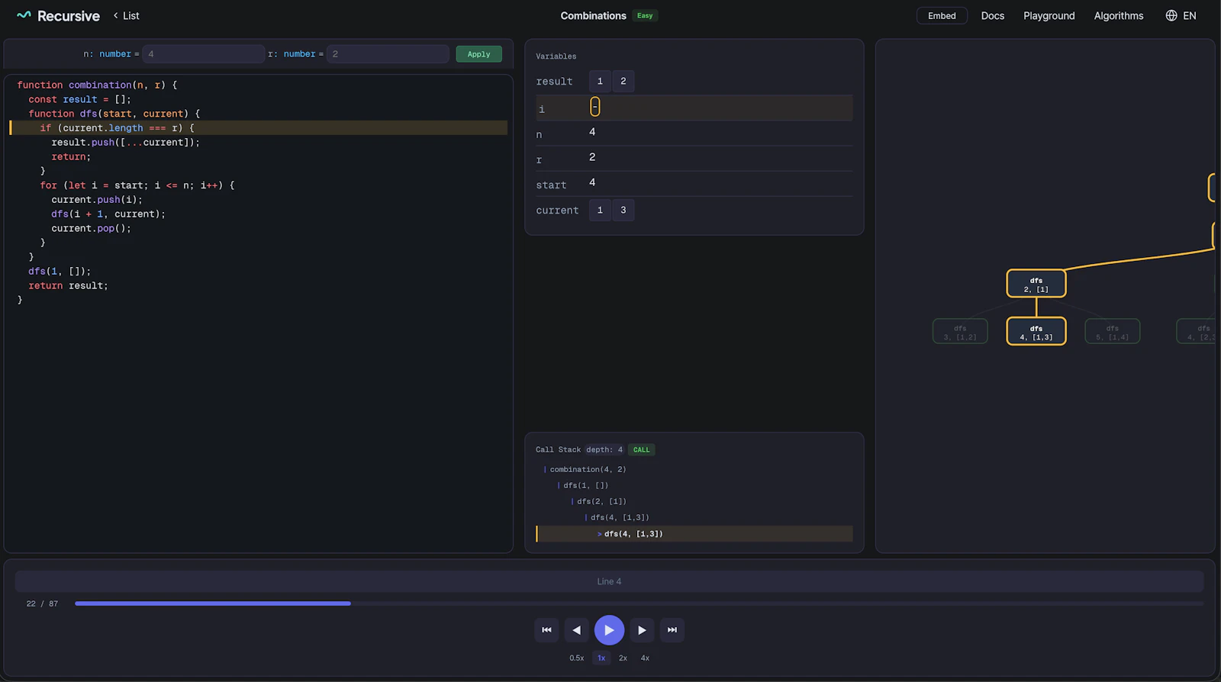Image resolution: width=1221 pixels, height=682 pixels.
Task: Click dfs(1, []) in call stack
Action: (x=585, y=485)
